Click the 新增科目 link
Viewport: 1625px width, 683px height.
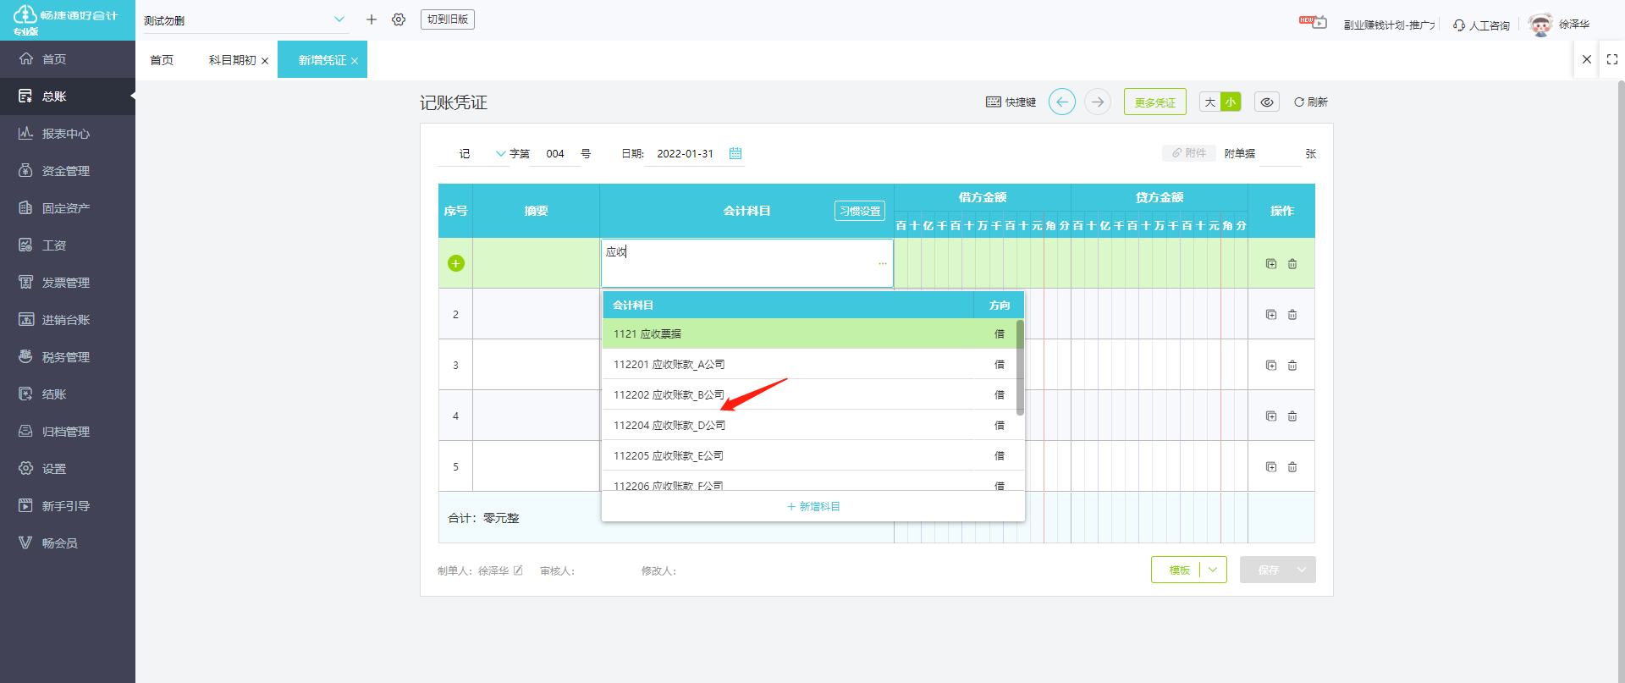tap(813, 506)
